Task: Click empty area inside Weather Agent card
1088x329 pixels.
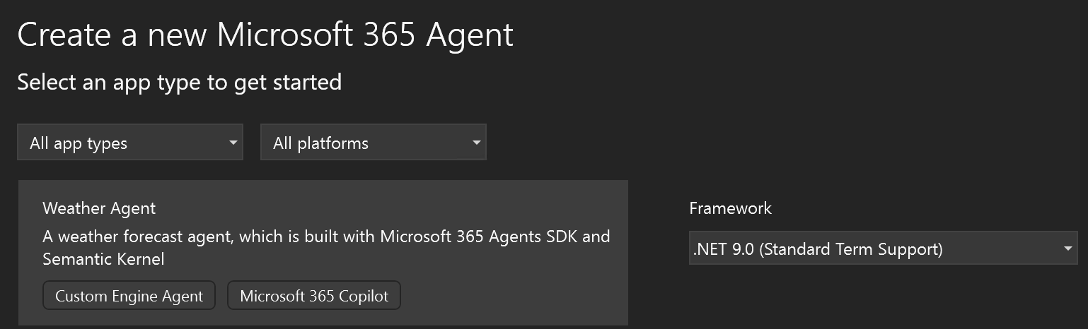Action: [x=509, y=297]
